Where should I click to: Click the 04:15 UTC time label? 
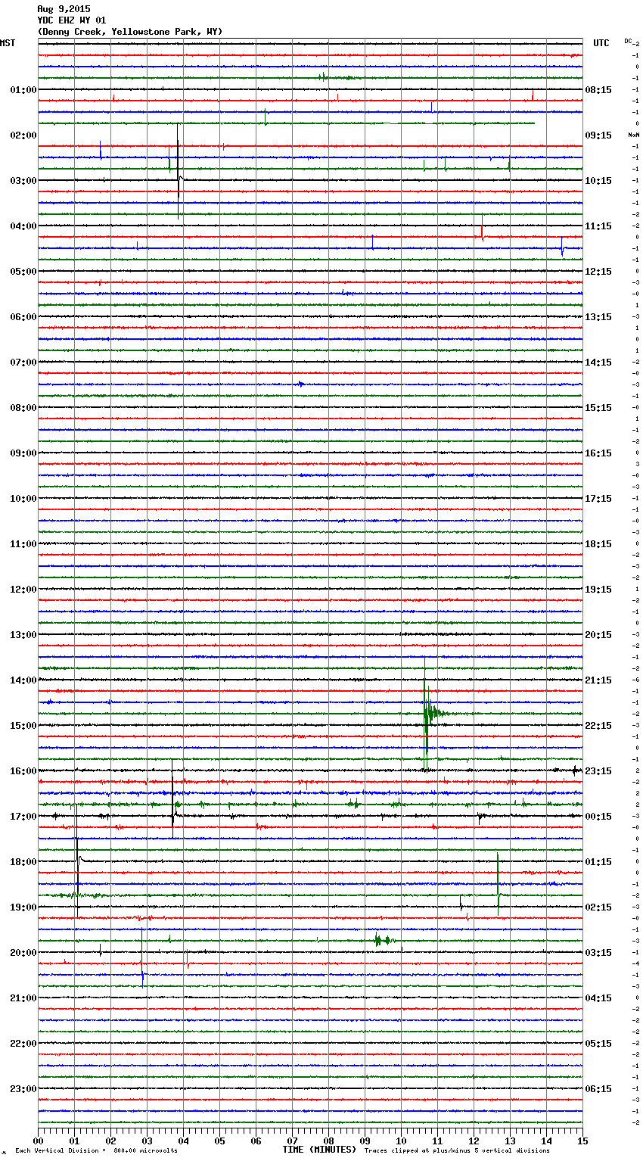[598, 998]
